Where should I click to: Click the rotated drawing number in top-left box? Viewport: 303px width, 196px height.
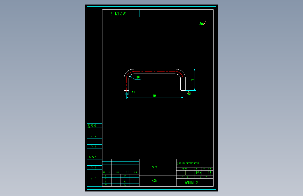pos(118,14)
